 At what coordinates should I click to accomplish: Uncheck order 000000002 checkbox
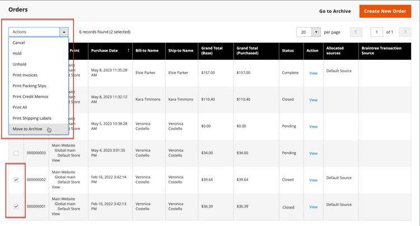(16, 180)
